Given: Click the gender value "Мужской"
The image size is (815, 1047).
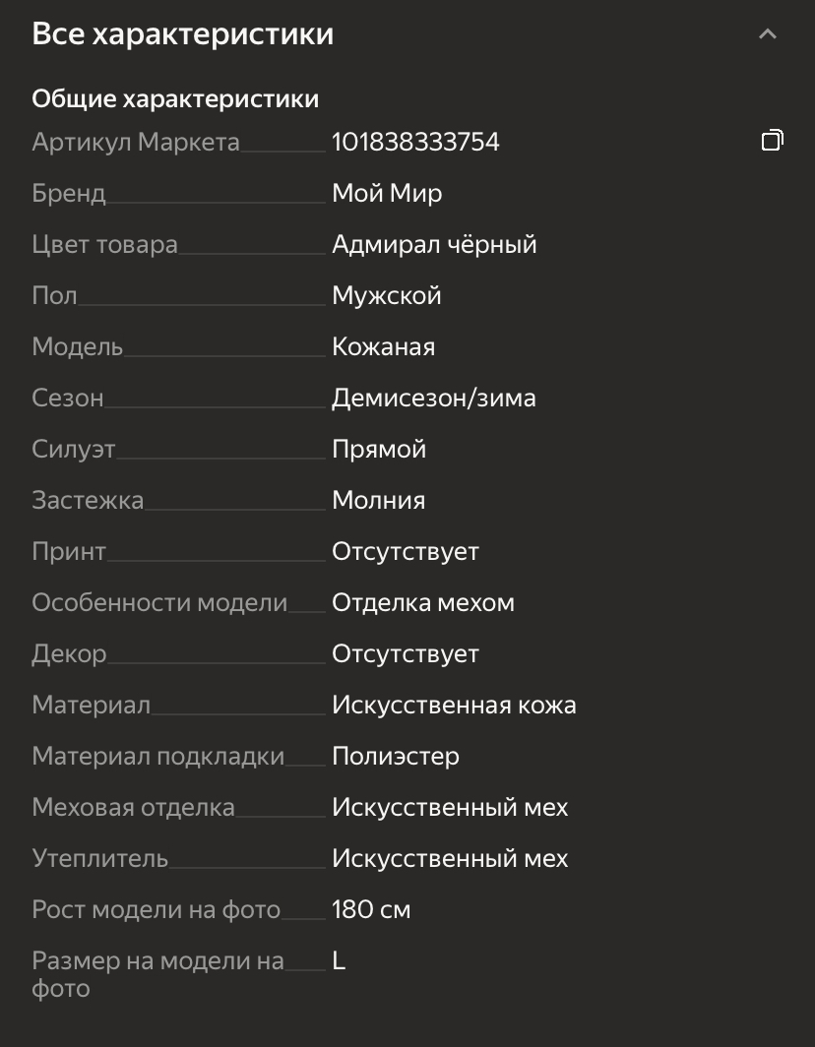Looking at the screenshot, I should 386,296.
